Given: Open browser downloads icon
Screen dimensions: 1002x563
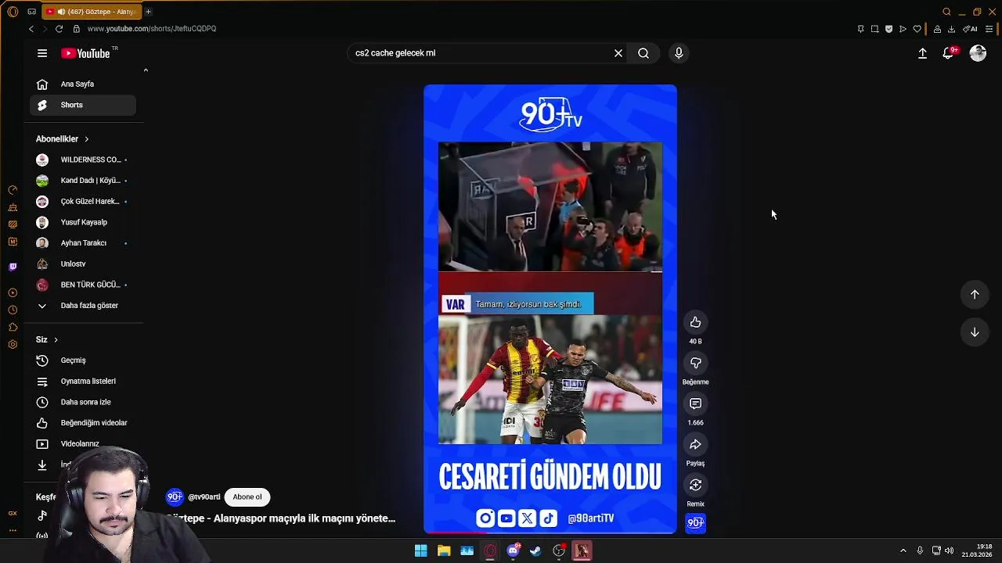Looking at the screenshot, I should click(x=951, y=29).
